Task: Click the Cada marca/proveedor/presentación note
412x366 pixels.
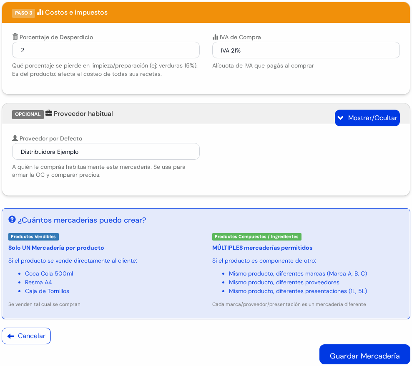Action: [x=289, y=304]
